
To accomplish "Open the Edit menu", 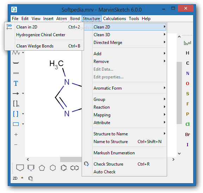I will 25,19.
